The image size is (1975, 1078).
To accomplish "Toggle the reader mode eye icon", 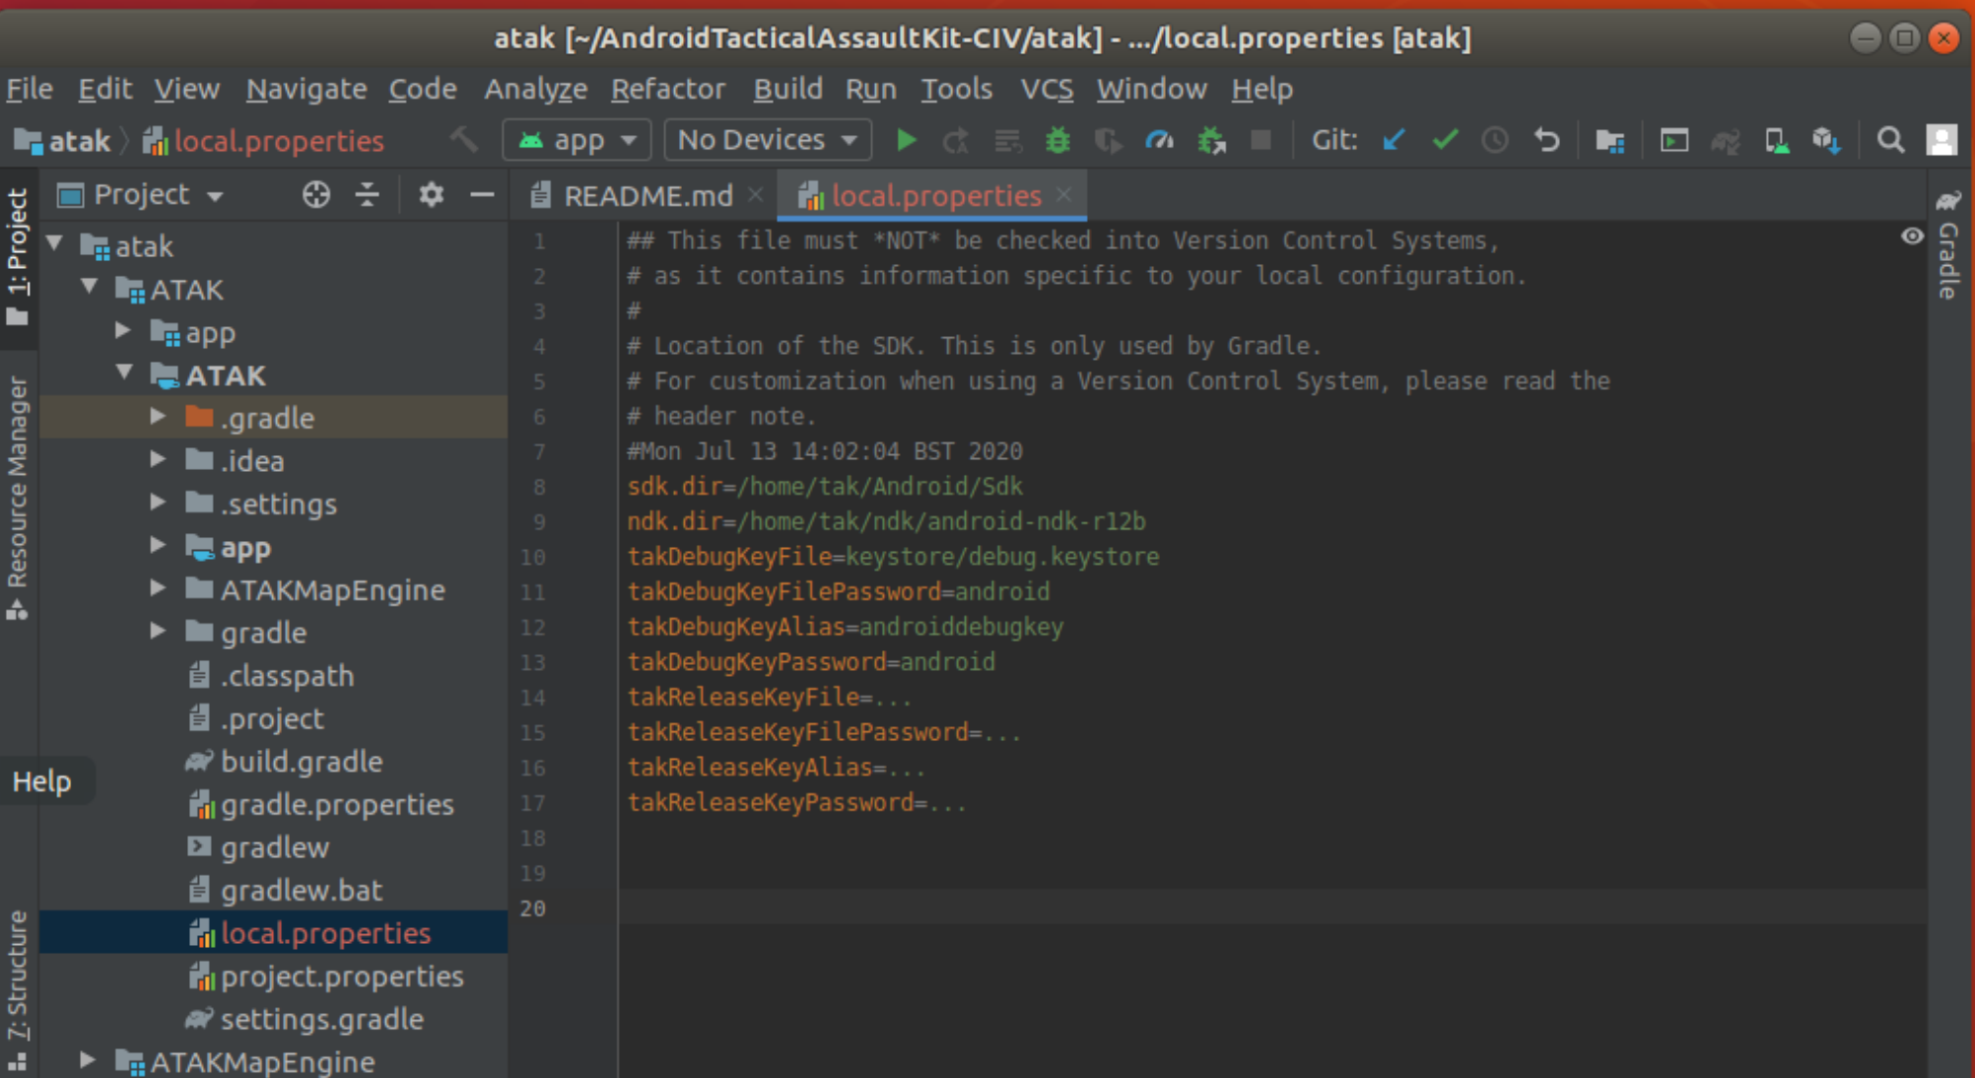I will (x=1912, y=236).
